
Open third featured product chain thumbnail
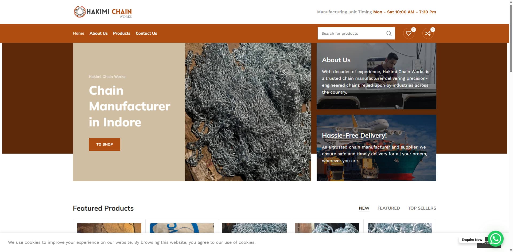coord(254,228)
